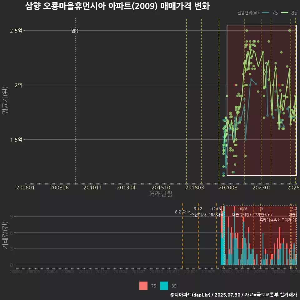Screen dimensions: 300x300
Task: Click the 특례대출축소 annotation label
Action: pos(270,220)
